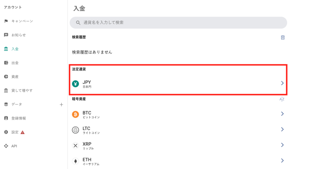312x169 pixels.
Task: Toggle the A-Z sort icon for crypto assets
Action: pyautogui.click(x=282, y=99)
